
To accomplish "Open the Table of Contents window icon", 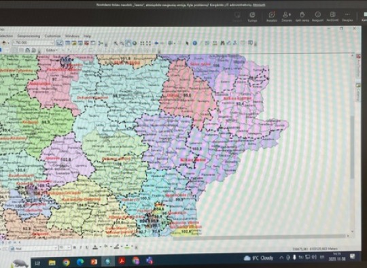I will [x=68, y=43].
